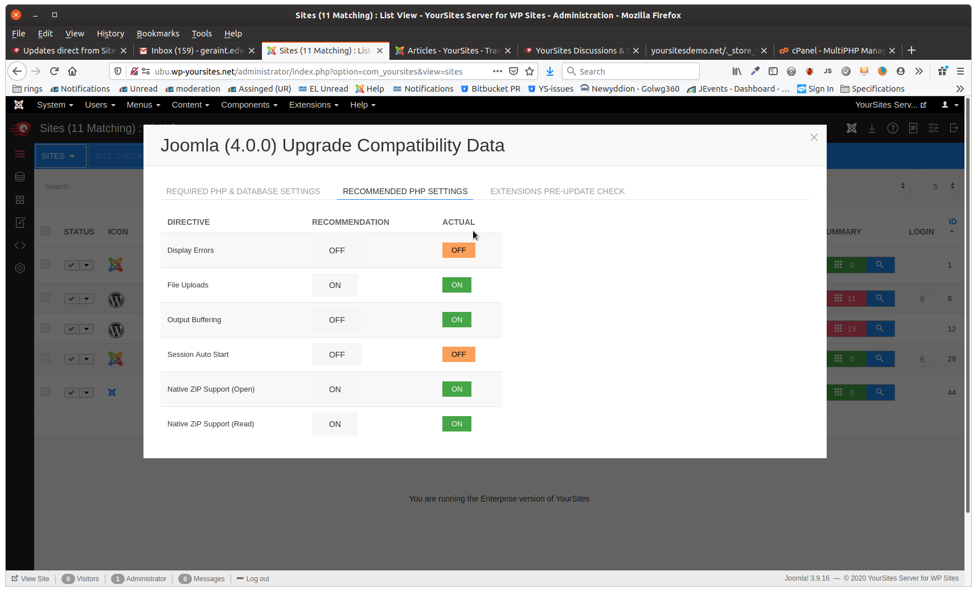Click the red summary count 11 button
This screenshot has width=977, height=592.
846,298
